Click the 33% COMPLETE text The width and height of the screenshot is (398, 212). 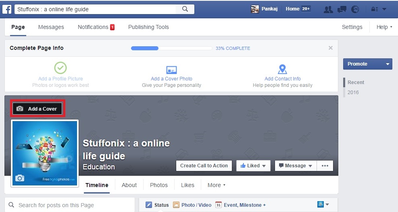[233, 48]
